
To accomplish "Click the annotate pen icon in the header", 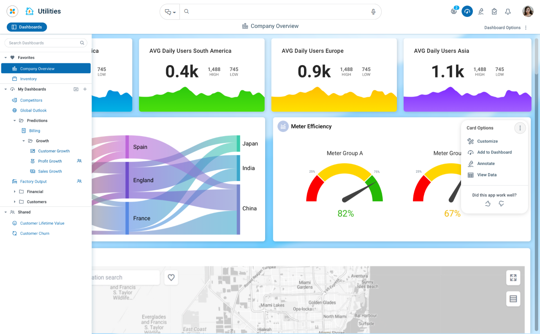I will tap(480, 11).
